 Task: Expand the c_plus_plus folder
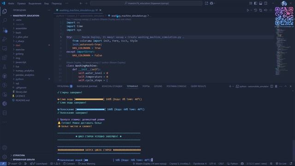coord(22,37)
